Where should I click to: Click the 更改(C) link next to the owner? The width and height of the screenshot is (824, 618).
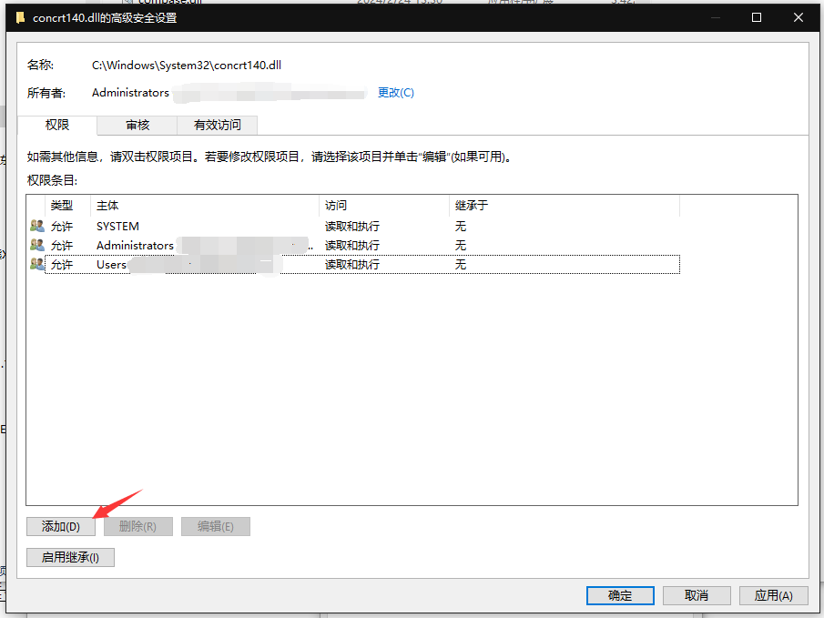395,93
